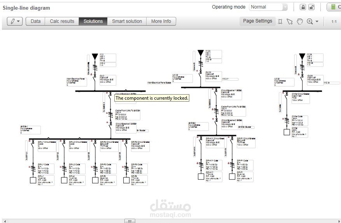Select the SMDB-2 busbar line
This screenshot has height=223, width=341.
click(217, 135)
